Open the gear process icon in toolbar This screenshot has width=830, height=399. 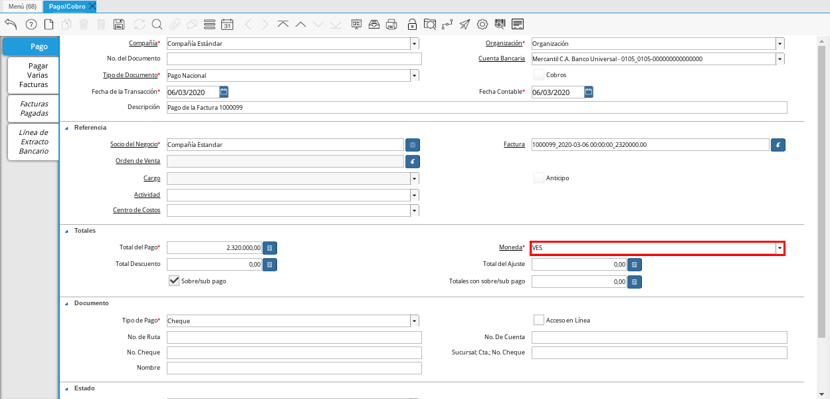482,25
